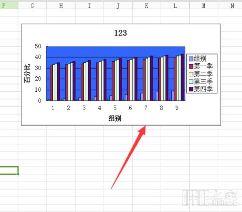
Task: Select column I header
Action: click(90, 6)
